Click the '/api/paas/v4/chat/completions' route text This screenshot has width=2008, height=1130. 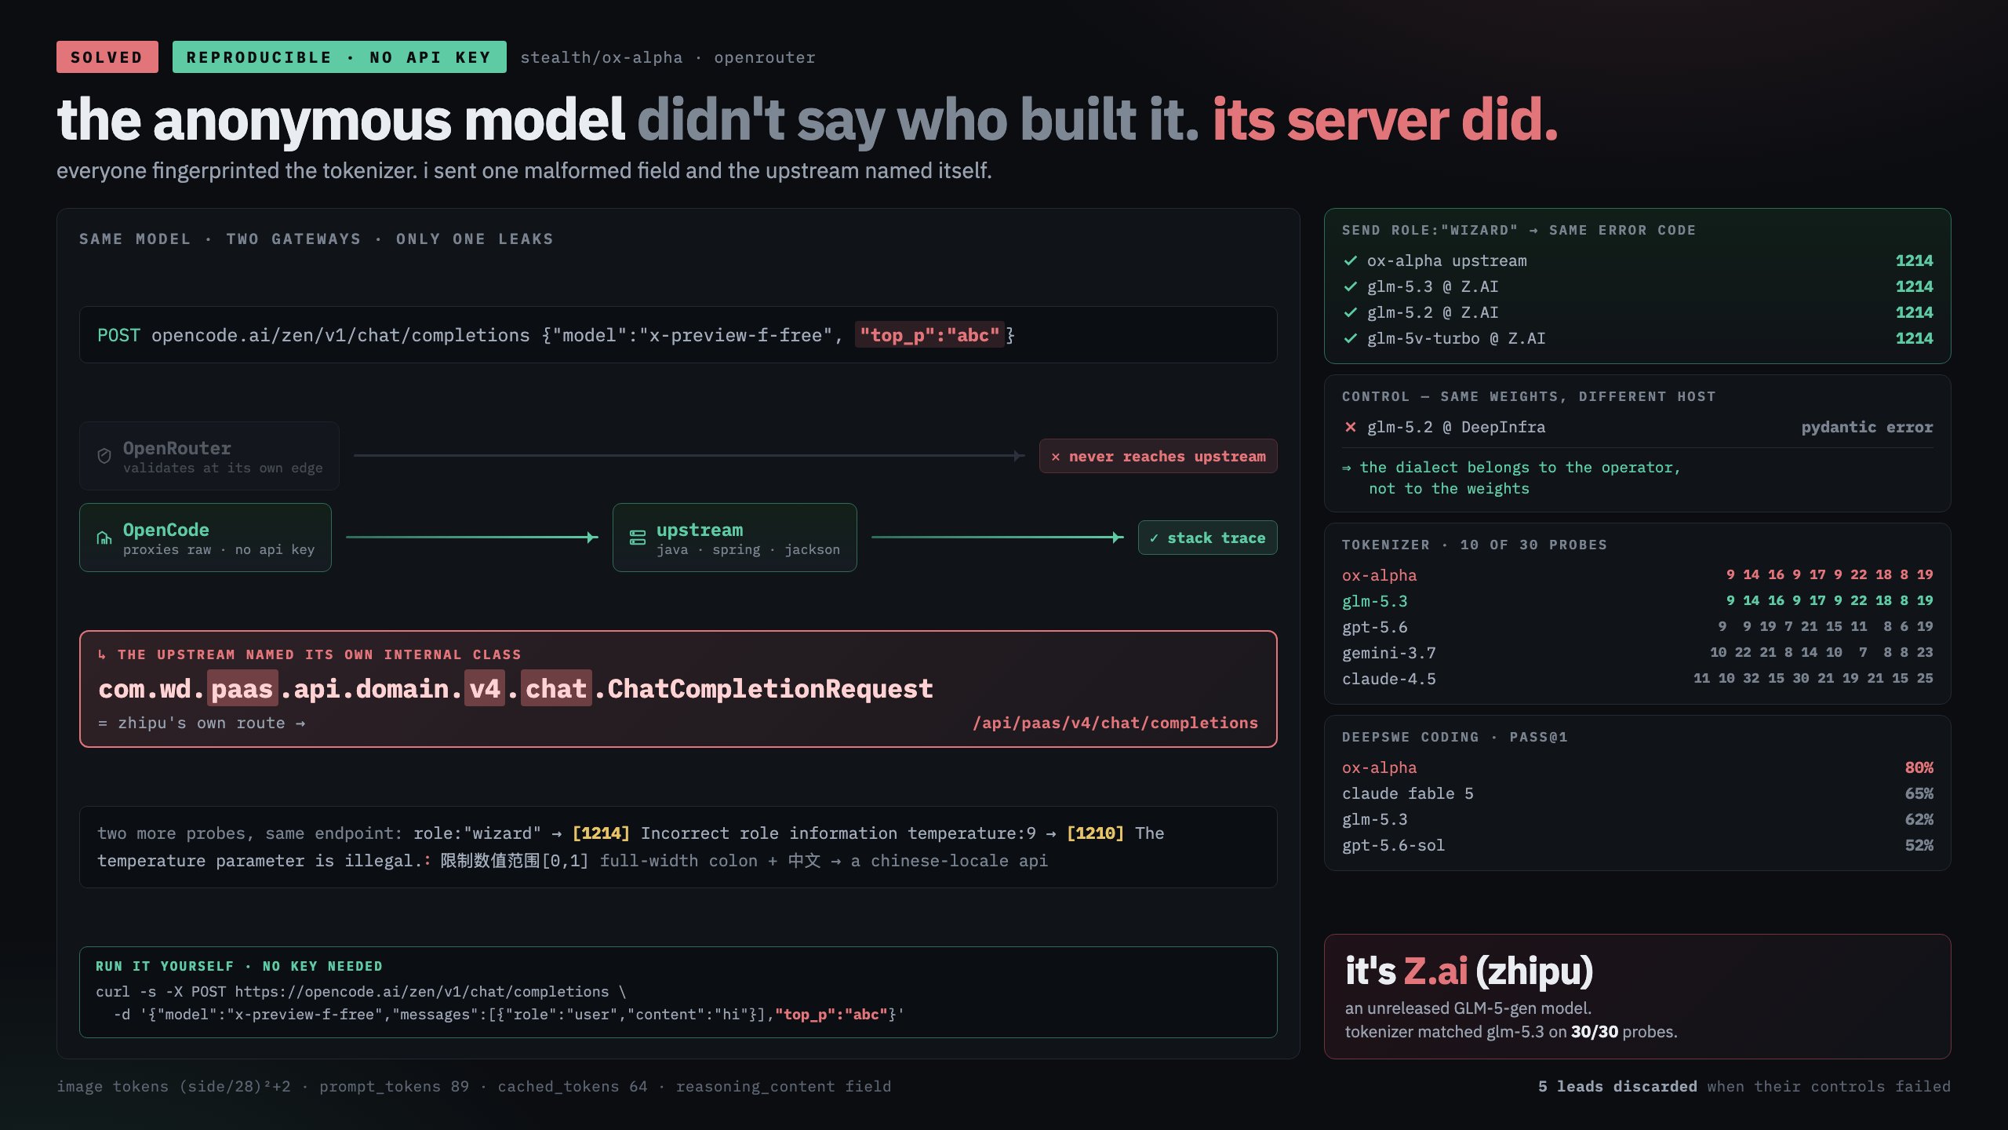[x=1115, y=723]
